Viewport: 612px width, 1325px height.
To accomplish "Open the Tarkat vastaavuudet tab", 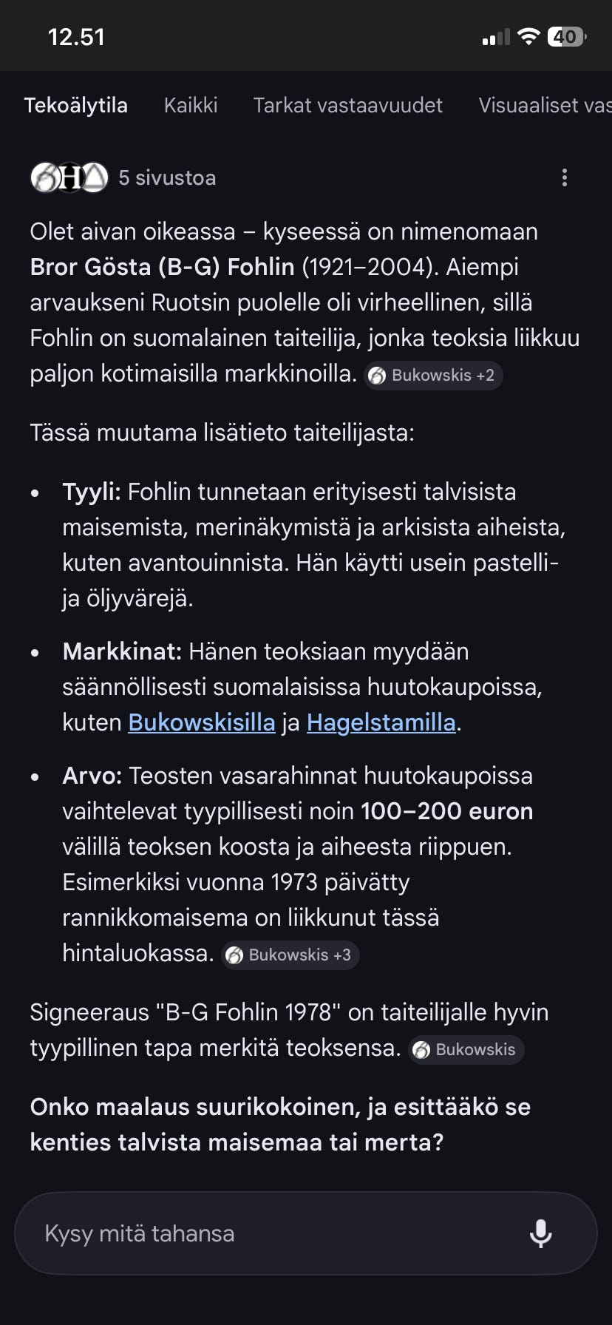I will 347,105.
